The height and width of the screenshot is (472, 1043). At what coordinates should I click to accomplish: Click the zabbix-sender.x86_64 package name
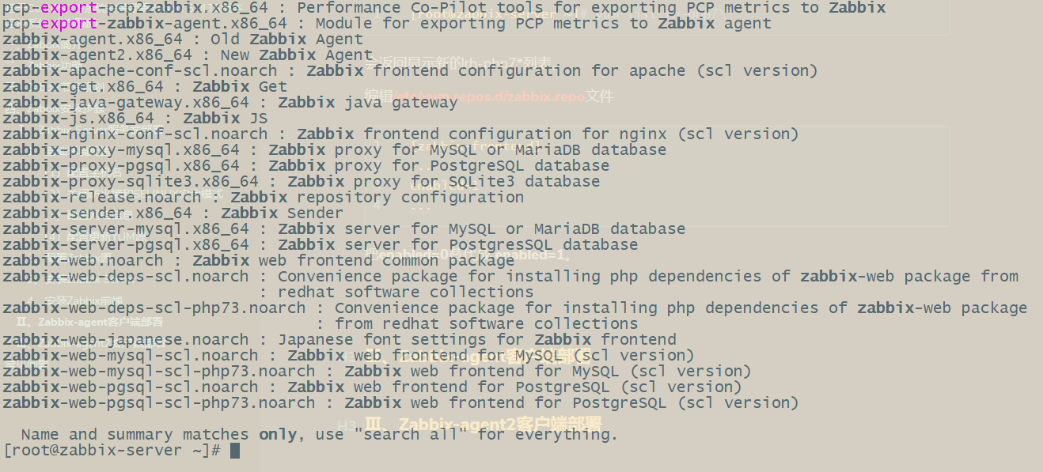coord(97,213)
